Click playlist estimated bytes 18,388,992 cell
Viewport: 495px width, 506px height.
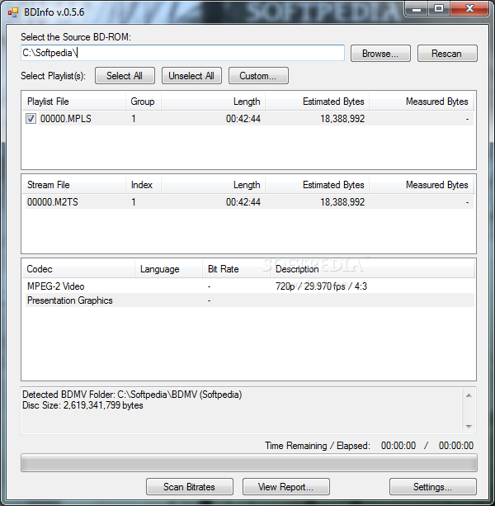coord(342,119)
